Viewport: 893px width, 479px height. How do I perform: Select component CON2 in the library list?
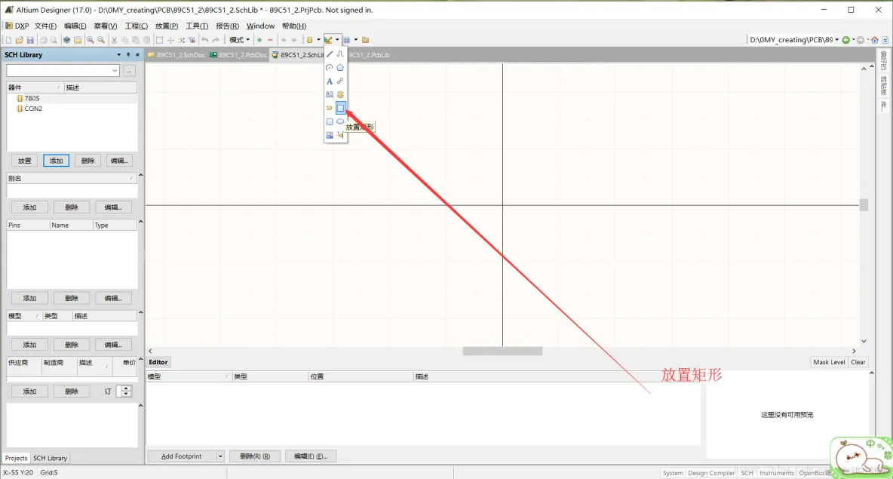33,108
